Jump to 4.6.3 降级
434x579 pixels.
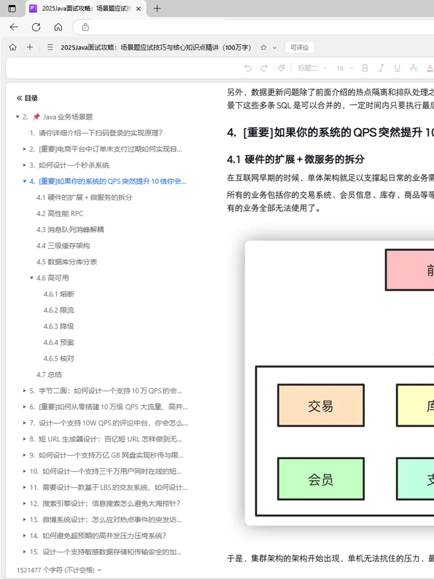[x=59, y=326]
